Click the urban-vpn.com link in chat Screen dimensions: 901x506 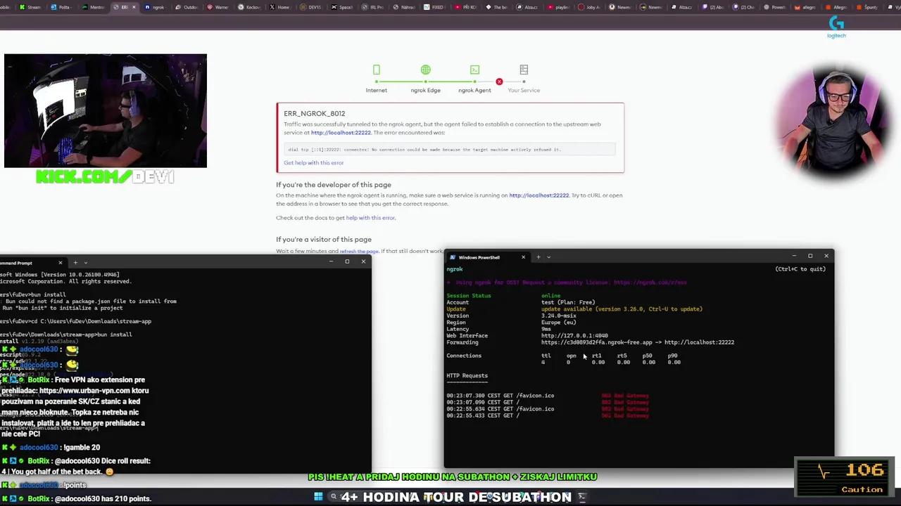85,391
